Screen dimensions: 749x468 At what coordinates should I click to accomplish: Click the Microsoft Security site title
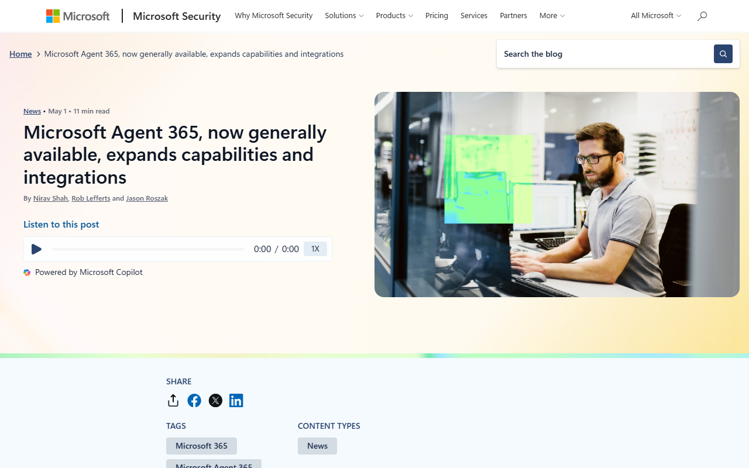(177, 16)
